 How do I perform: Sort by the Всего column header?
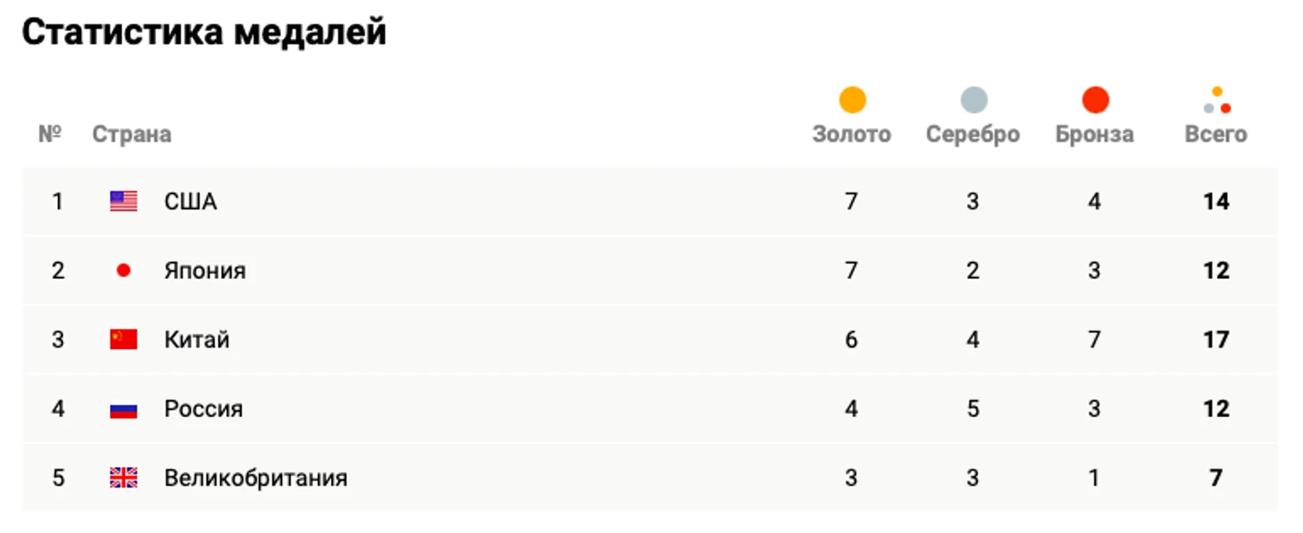[1216, 135]
